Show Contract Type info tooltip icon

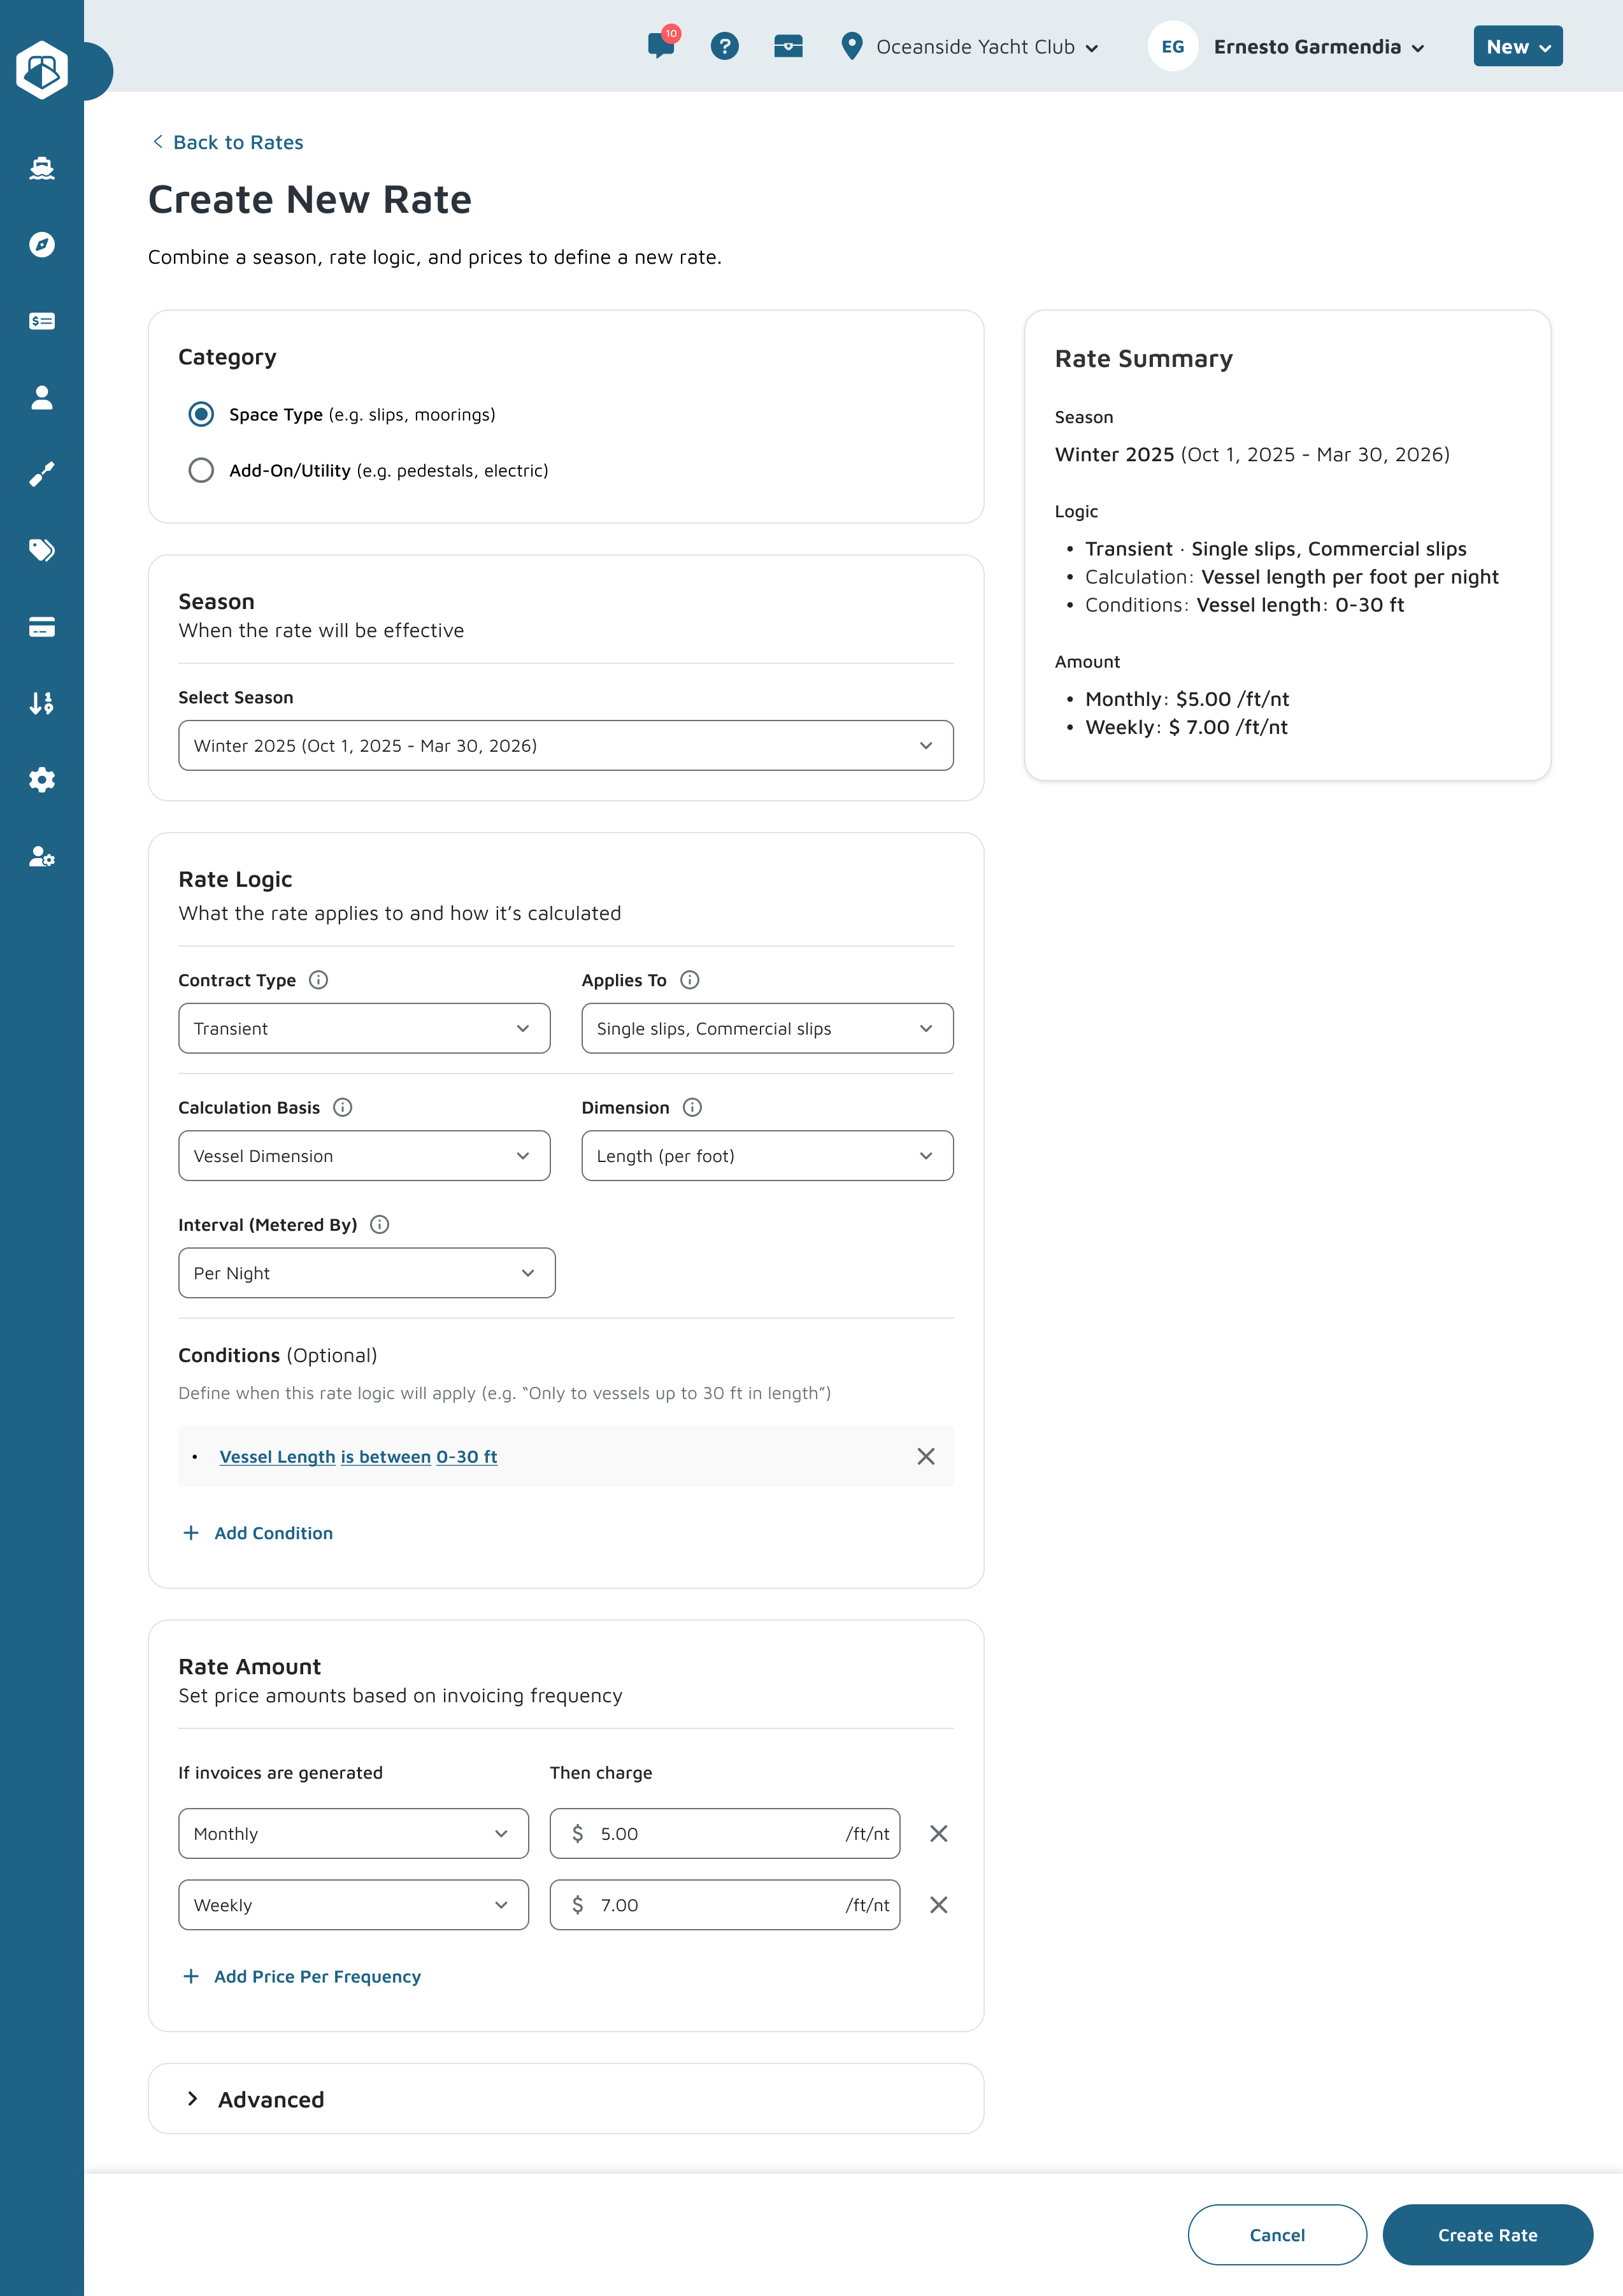pos(318,980)
